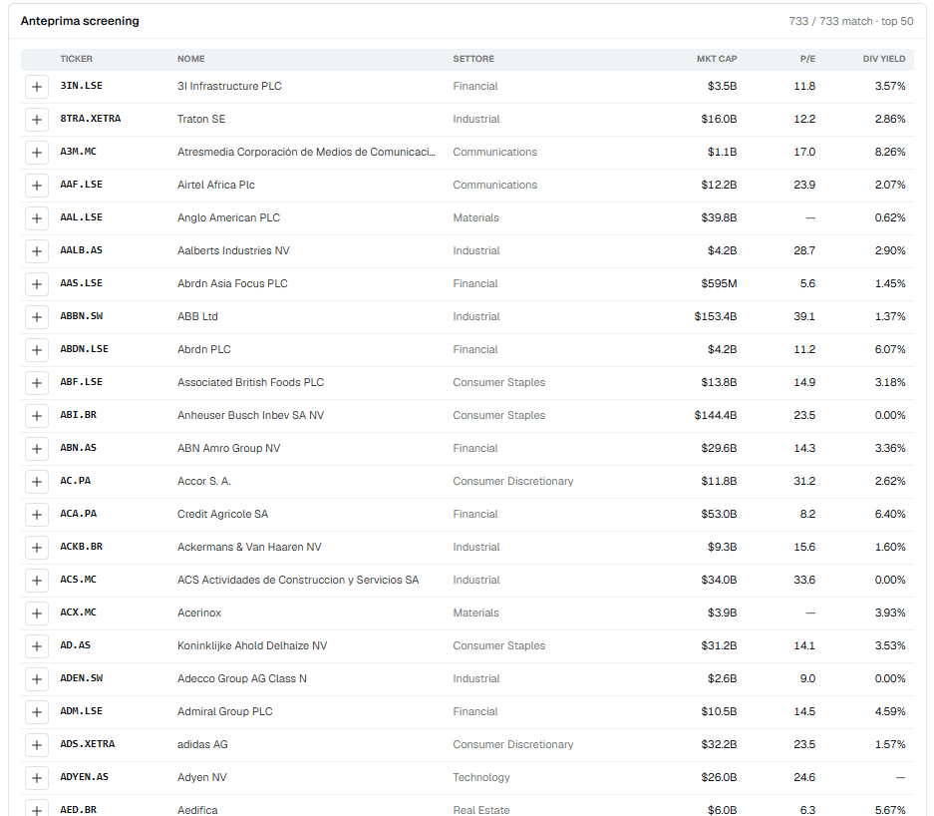Click plus icon for 3IN.LSE row
934x816 pixels.
coord(36,87)
